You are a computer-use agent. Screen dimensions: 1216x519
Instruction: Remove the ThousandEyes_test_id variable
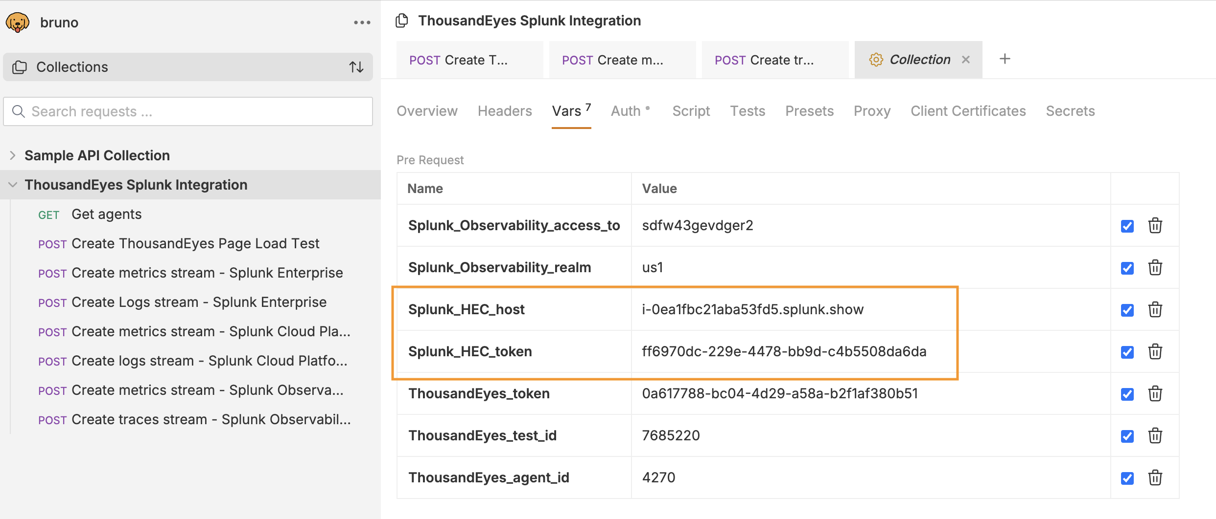pos(1155,436)
